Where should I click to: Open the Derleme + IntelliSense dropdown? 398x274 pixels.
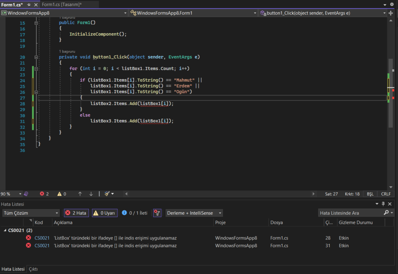tap(194, 213)
